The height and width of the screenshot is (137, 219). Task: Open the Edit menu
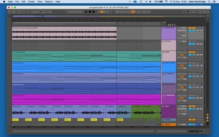(23, 2)
